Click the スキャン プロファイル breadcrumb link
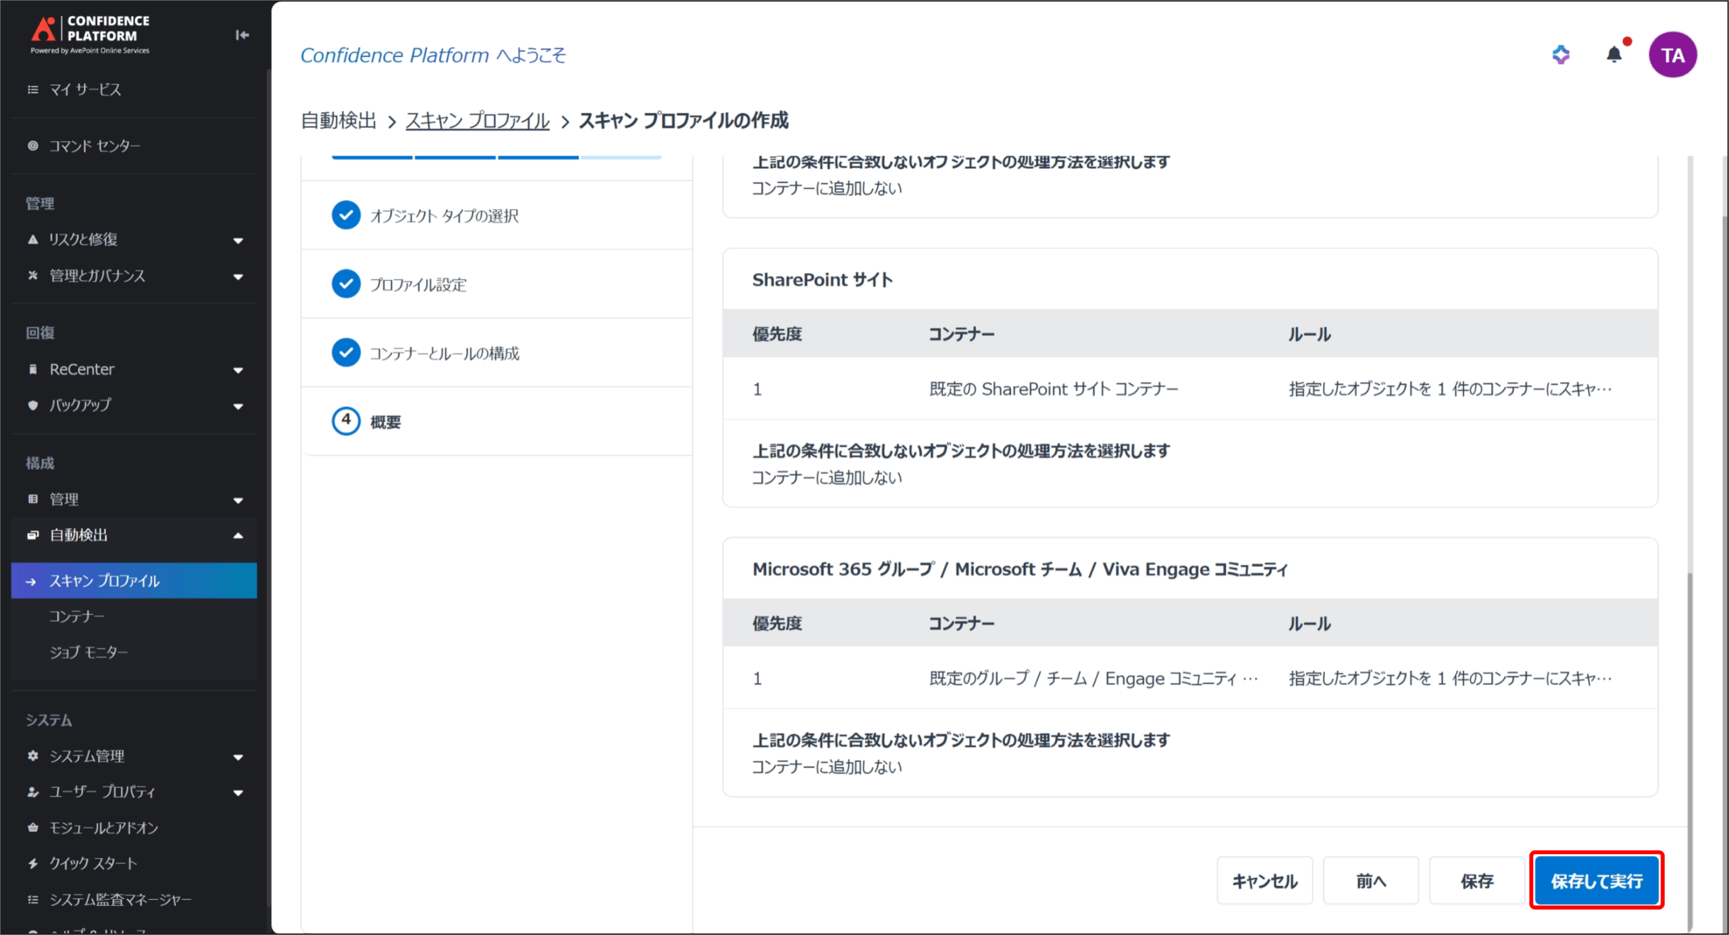 point(477,121)
